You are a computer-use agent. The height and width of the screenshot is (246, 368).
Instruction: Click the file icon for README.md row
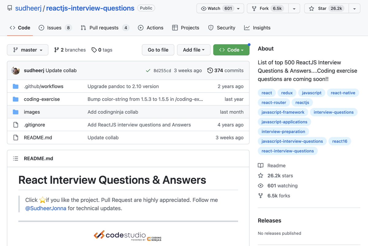pos(16,138)
